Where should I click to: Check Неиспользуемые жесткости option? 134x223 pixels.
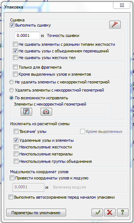click(x=16, y=147)
